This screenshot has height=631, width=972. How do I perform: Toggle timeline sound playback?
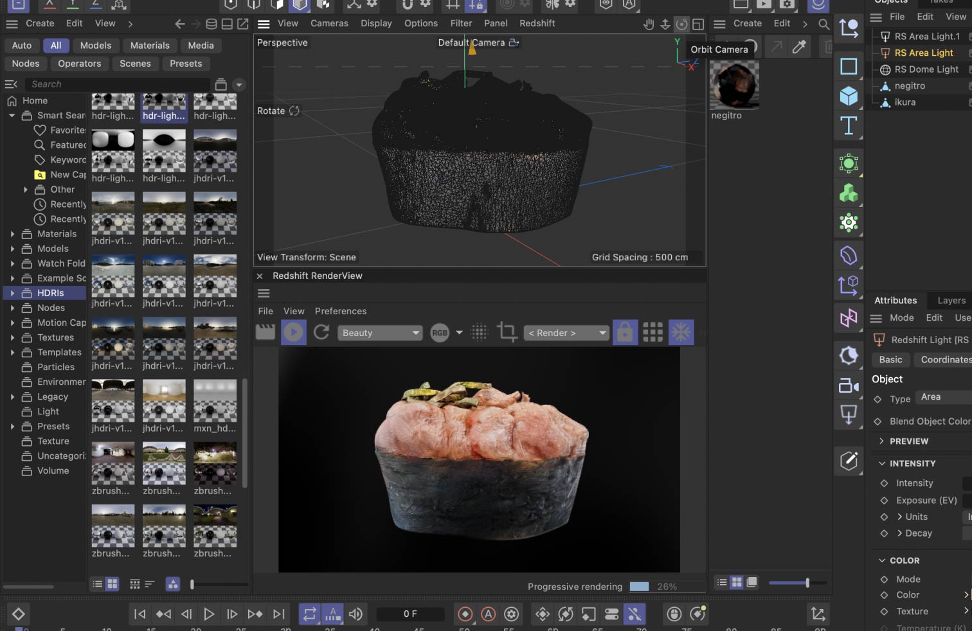355,614
